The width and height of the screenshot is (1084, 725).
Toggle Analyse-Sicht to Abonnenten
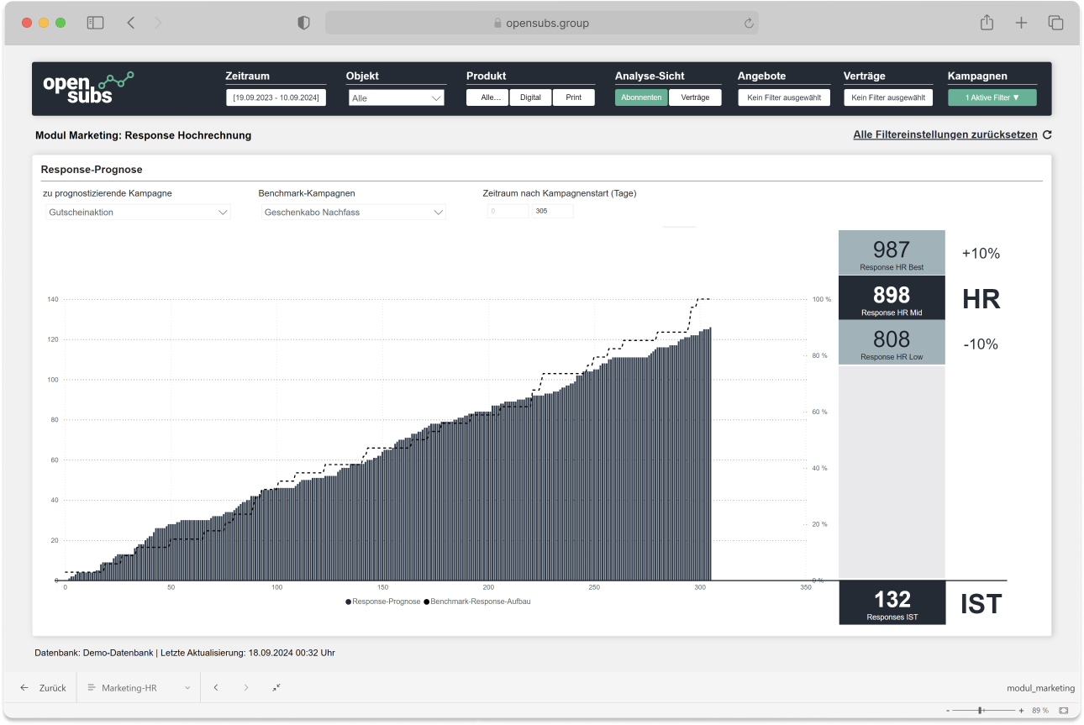pyautogui.click(x=641, y=97)
